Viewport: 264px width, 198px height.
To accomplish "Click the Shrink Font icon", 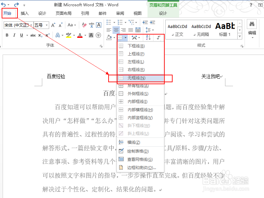I will [61, 25].
